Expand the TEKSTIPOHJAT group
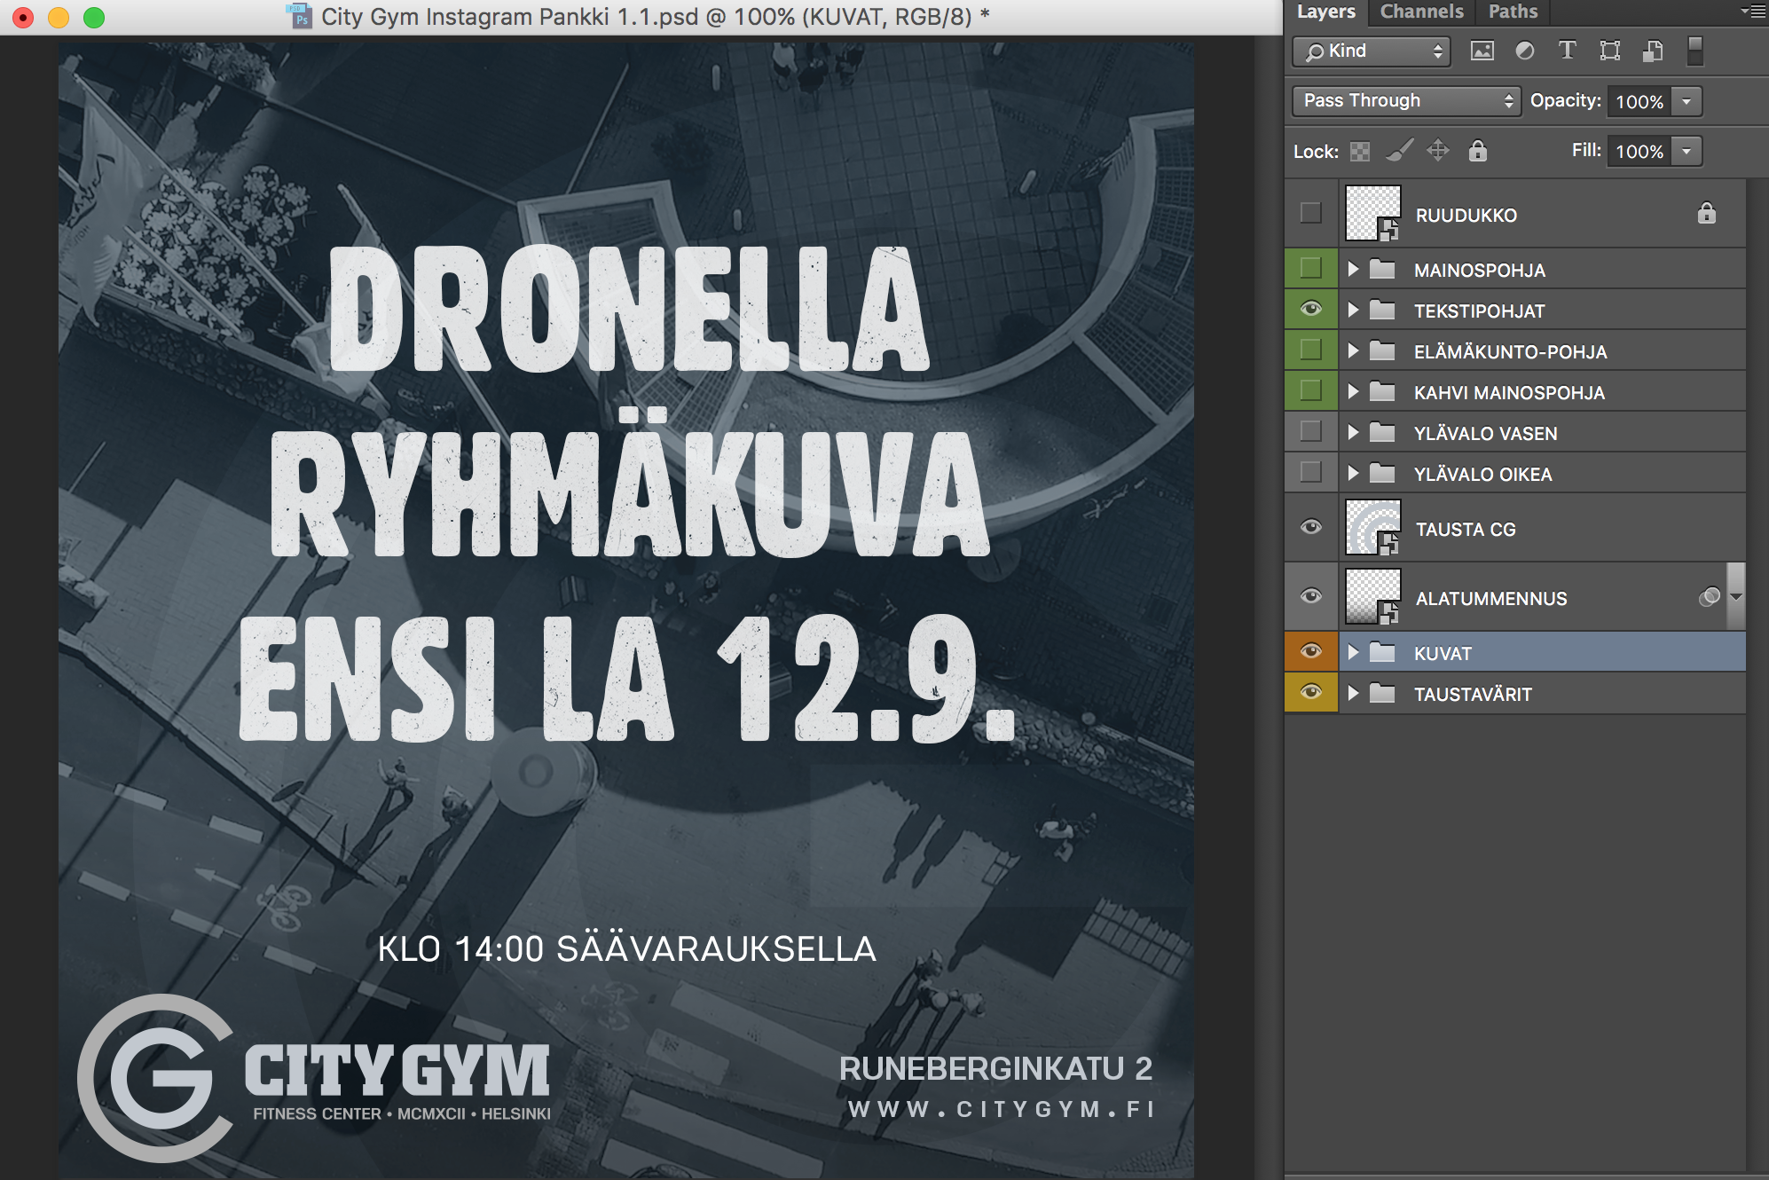The image size is (1769, 1180). click(1353, 310)
